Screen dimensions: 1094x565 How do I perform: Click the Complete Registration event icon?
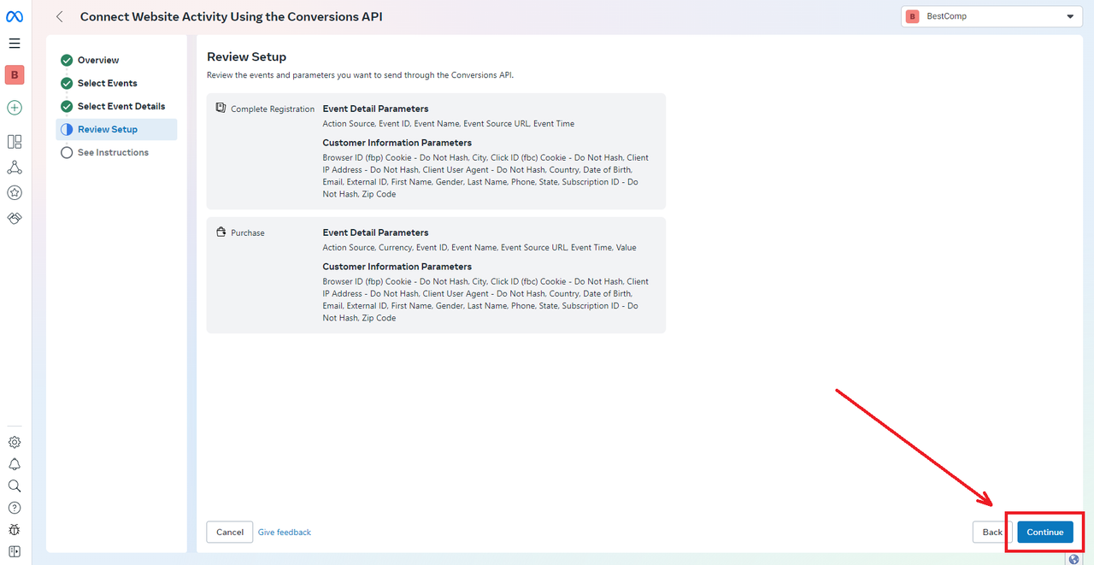point(221,109)
